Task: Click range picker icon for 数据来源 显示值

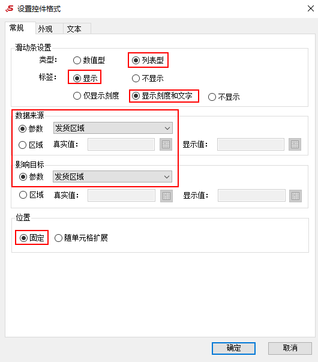Action: [295, 145]
